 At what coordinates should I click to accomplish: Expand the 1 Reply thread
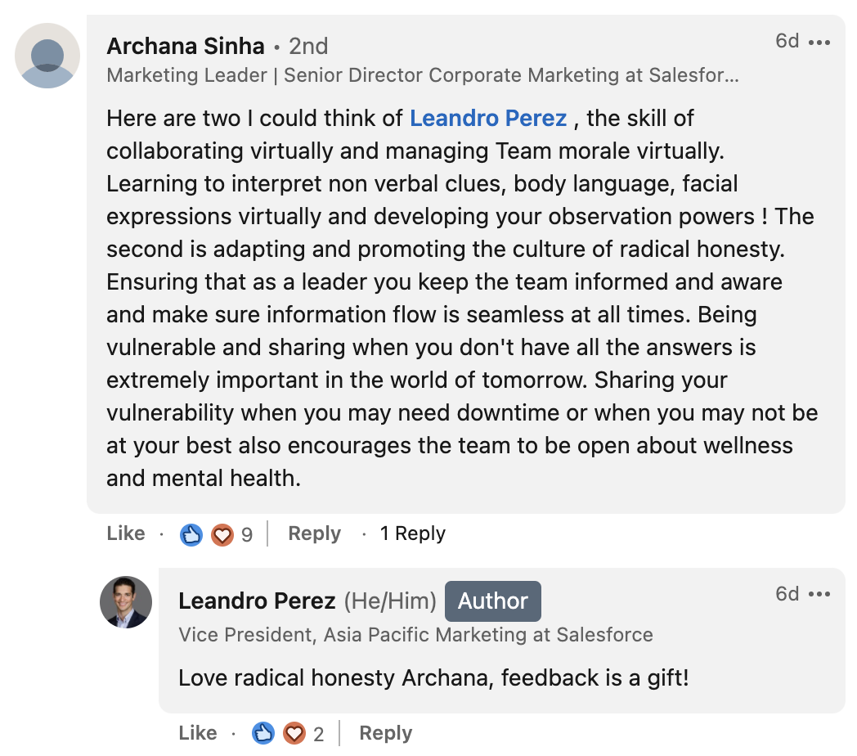[412, 533]
